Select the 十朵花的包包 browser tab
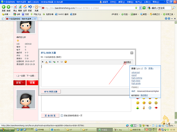Viewport: 177px width, 132px height. pos(21,19)
